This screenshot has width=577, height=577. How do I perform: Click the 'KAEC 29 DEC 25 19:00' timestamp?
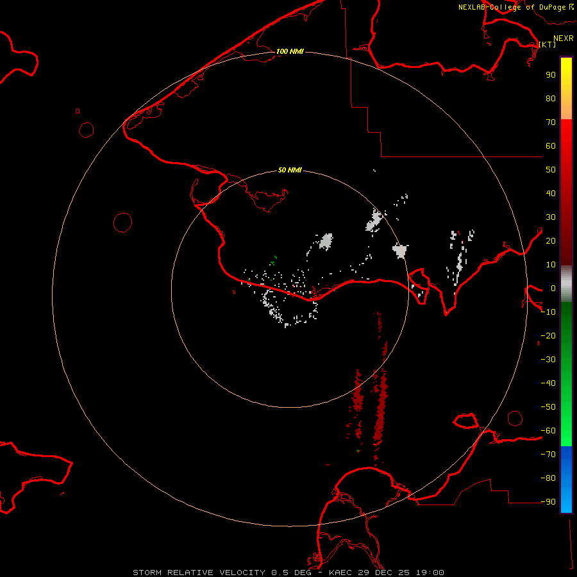point(387,573)
